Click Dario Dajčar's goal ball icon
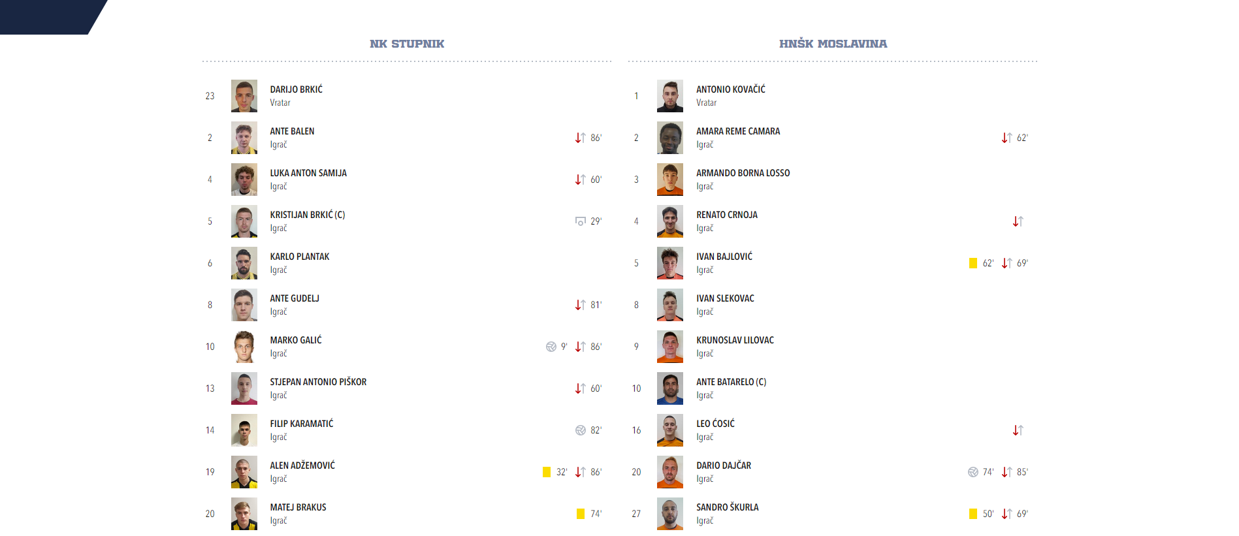This screenshot has height=536, width=1239. pyautogui.click(x=973, y=472)
